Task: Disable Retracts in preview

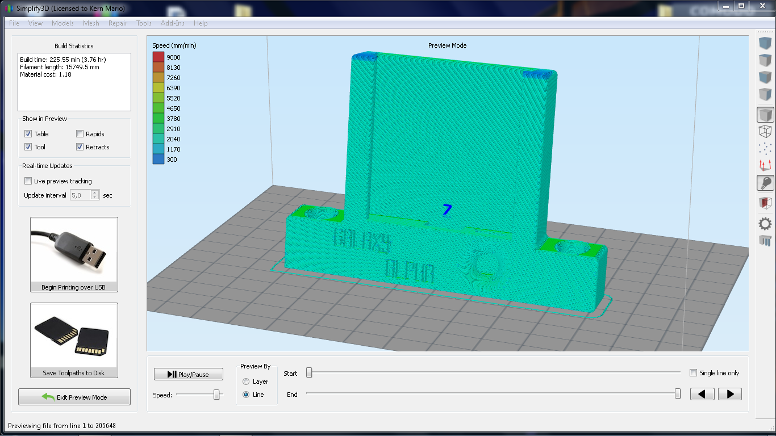Action: click(80, 147)
